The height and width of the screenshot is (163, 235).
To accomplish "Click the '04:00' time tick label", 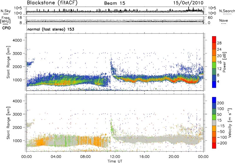I will click(x=56, y=157).
